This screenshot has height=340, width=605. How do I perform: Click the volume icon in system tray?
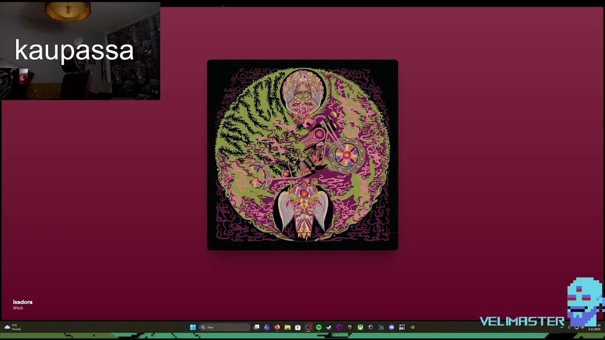click(582, 328)
